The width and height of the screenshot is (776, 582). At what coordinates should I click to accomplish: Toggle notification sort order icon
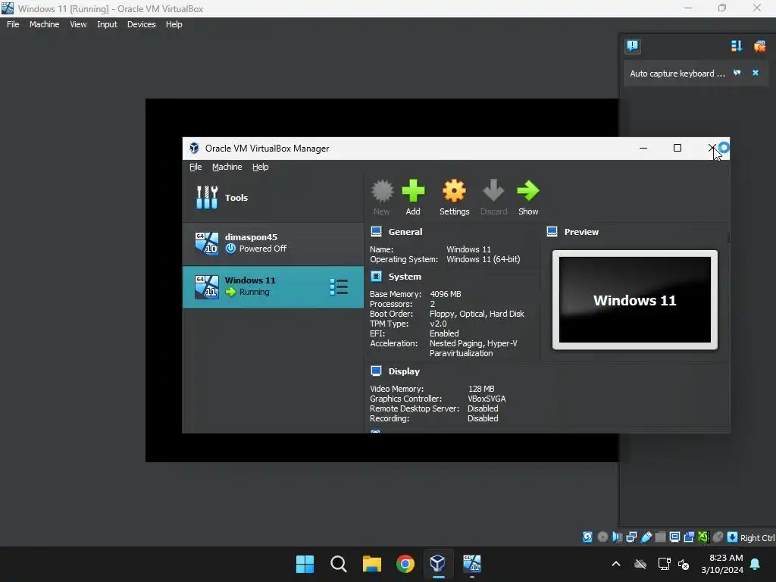pos(737,46)
